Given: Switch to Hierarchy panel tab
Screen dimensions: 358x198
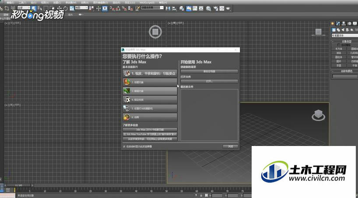Looking at the screenshot, I should tap(344, 24).
